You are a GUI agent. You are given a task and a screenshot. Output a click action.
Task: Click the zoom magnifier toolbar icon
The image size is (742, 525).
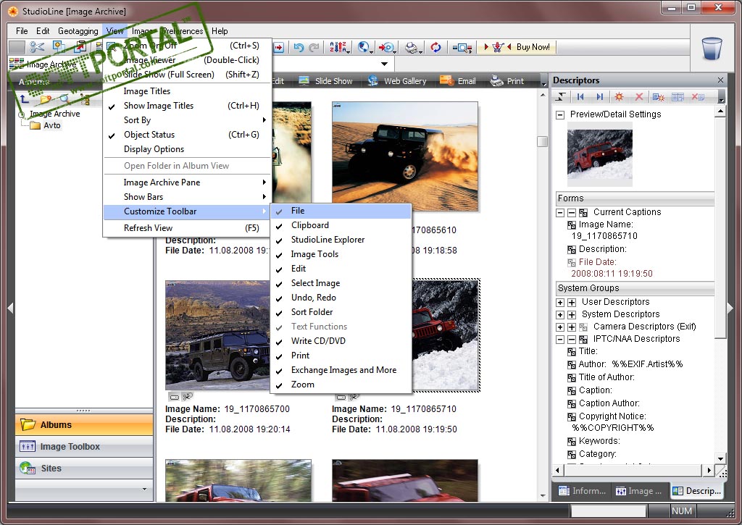click(462, 48)
